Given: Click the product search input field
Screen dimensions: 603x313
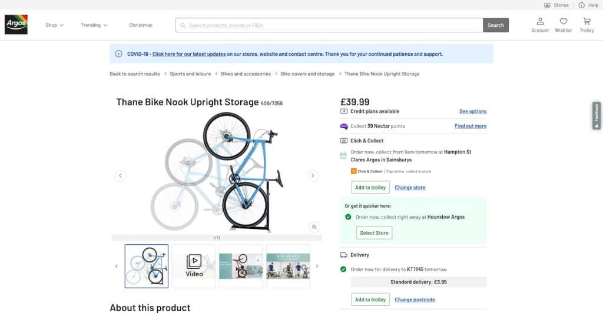Looking at the screenshot, I should click(330, 25).
